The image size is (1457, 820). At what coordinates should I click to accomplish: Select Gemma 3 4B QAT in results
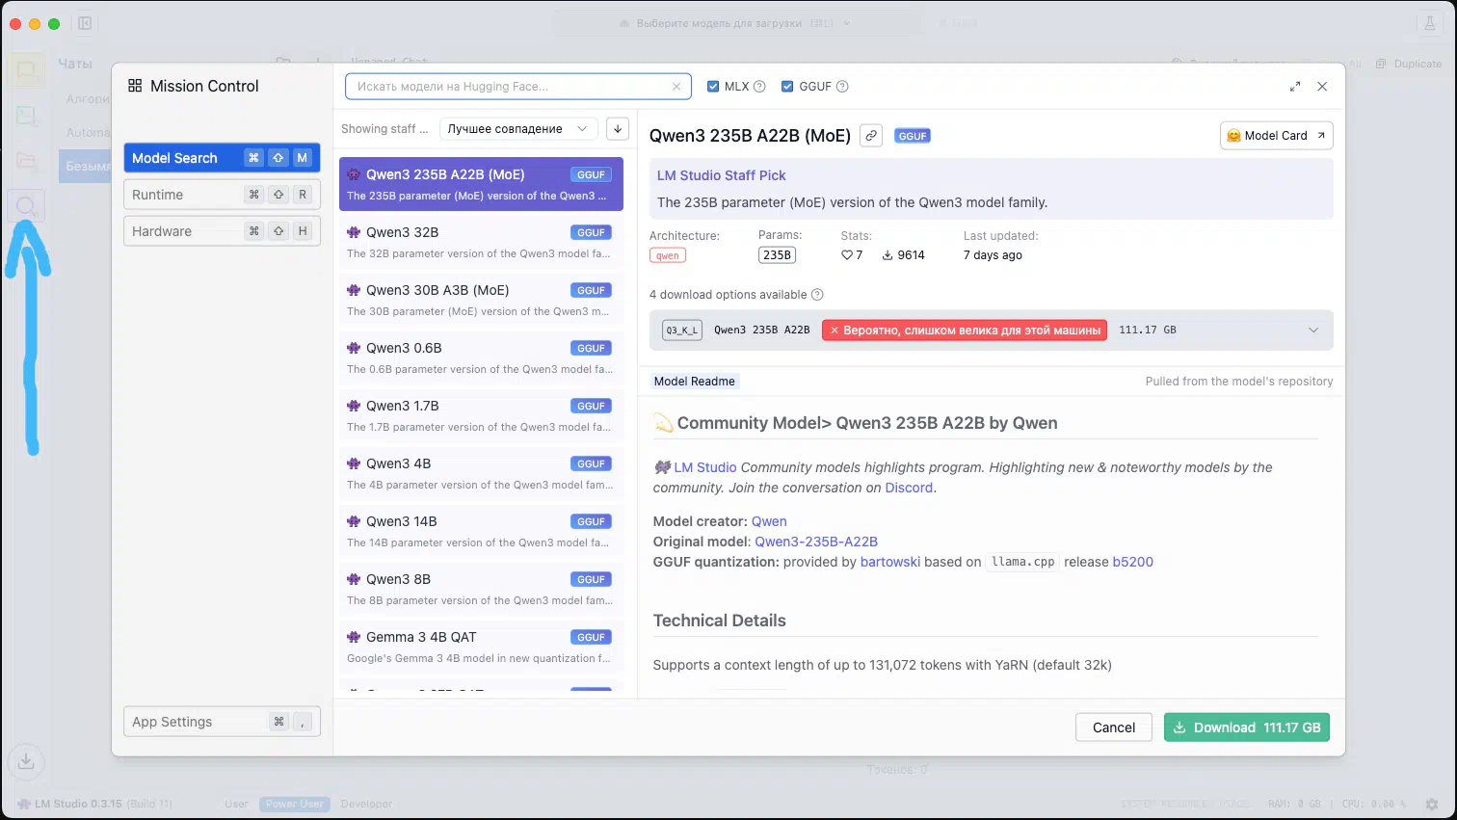coord(481,647)
